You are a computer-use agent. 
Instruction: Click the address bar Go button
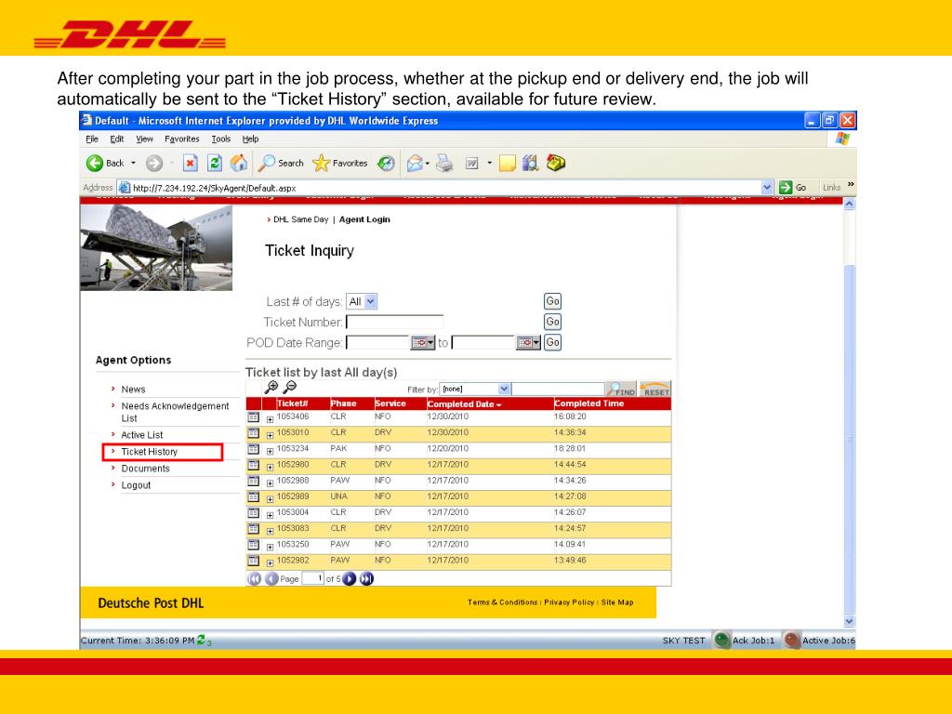pos(793,188)
